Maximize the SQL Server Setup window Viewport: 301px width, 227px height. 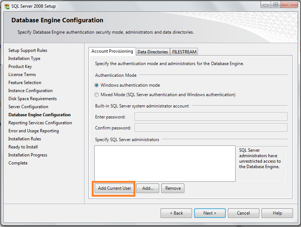click(x=276, y=5)
